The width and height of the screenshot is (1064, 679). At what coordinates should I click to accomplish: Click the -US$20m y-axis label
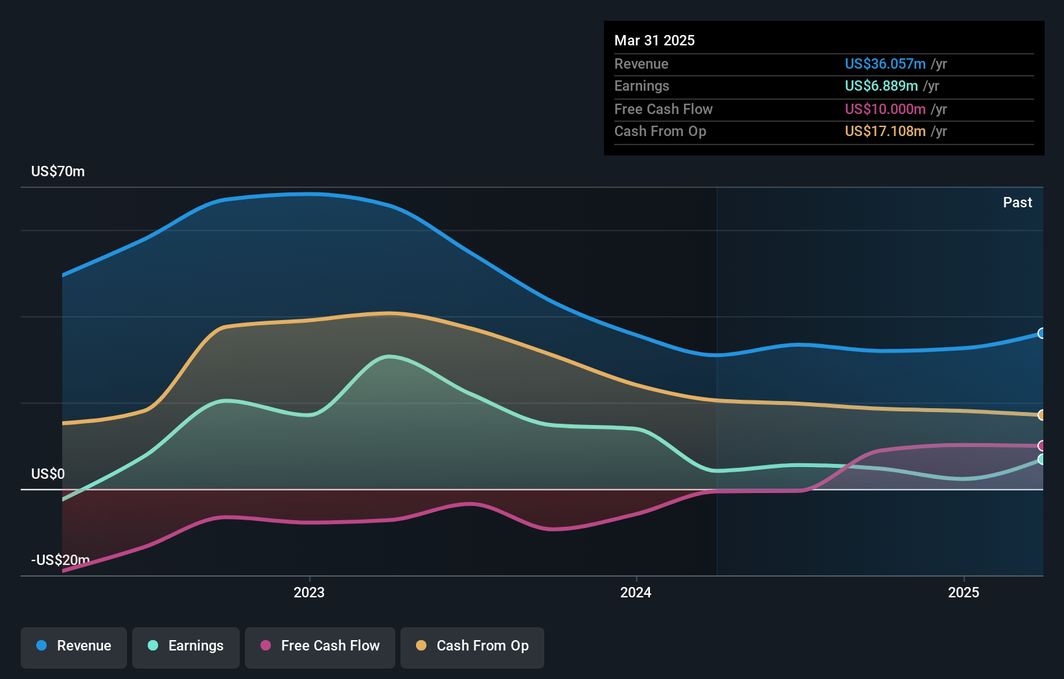click(x=60, y=560)
